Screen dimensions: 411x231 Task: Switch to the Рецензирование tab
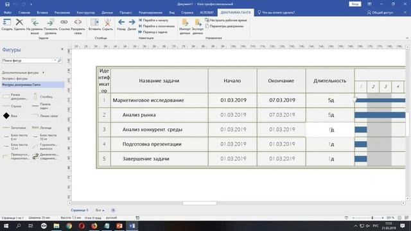point(150,12)
